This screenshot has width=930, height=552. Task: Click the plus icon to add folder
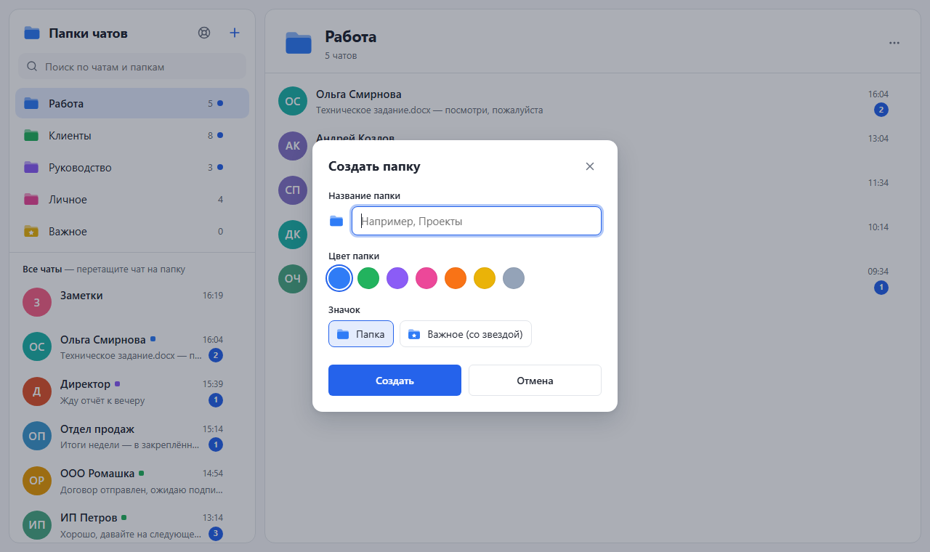click(x=235, y=33)
